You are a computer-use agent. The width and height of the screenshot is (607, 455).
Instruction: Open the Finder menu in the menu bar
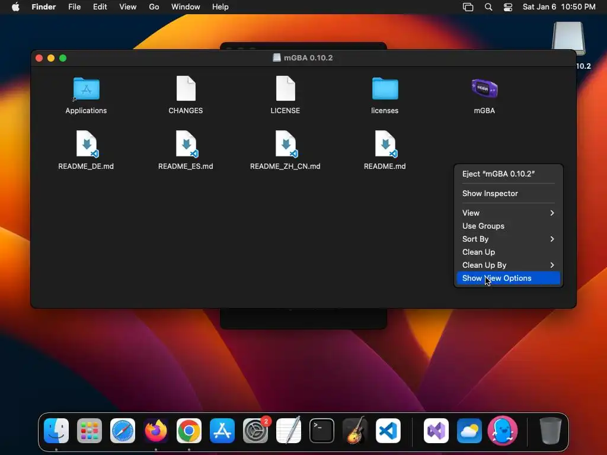pyautogui.click(x=44, y=7)
